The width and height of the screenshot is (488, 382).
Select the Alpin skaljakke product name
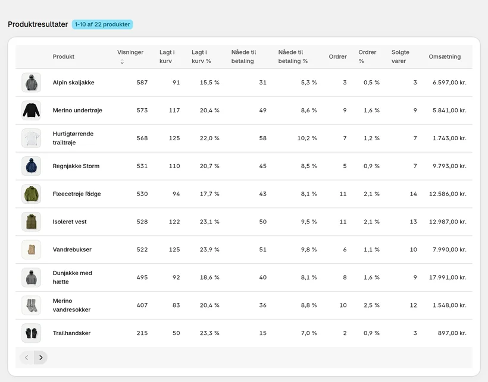click(x=73, y=83)
